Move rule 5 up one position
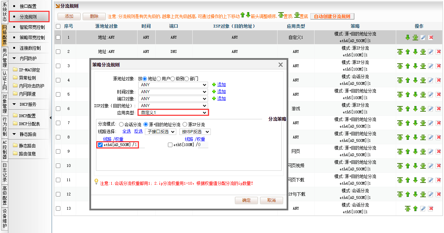This screenshot has width=444, height=233. pyautogui.click(x=408, y=95)
